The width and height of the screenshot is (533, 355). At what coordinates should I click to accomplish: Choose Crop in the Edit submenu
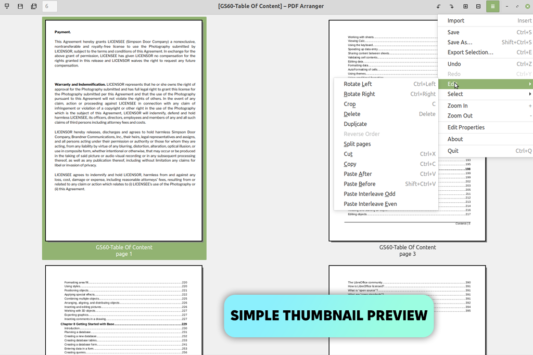[x=386, y=104]
